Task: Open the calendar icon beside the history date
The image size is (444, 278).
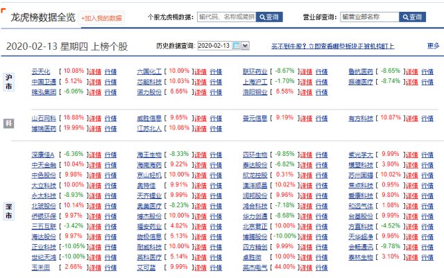Action: click(x=236, y=46)
